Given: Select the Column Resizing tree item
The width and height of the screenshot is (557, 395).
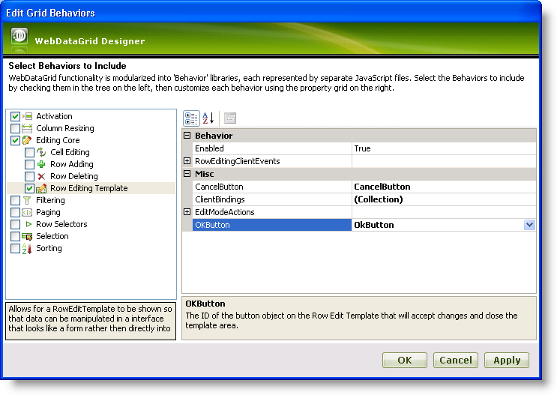Looking at the screenshot, I should 65,128.
